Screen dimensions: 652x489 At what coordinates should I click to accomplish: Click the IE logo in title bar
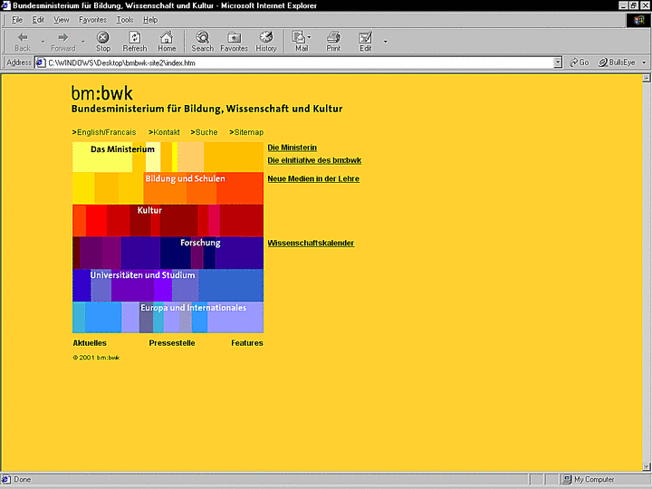(x=5, y=5)
